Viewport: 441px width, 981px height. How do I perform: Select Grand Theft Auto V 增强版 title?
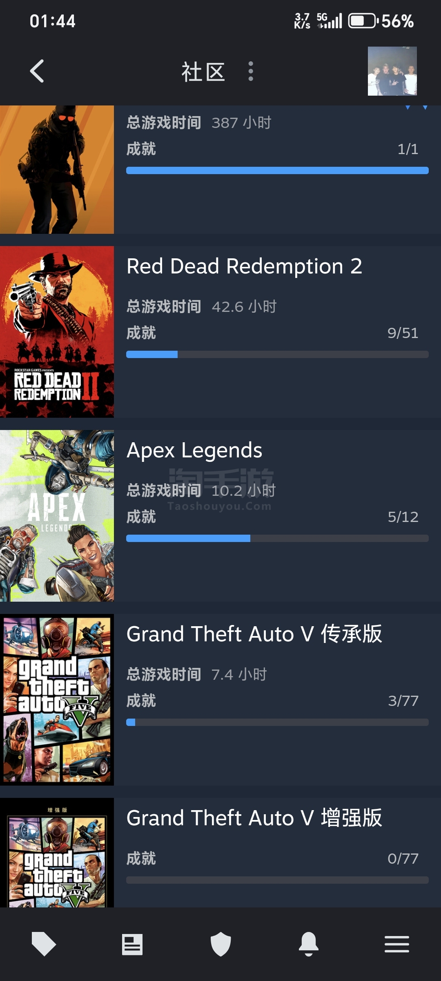coord(254,818)
